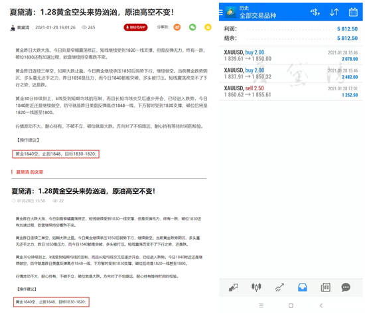Click the eye view-count icon showing 245
The height and width of the screenshot is (316, 365).
click(84, 27)
